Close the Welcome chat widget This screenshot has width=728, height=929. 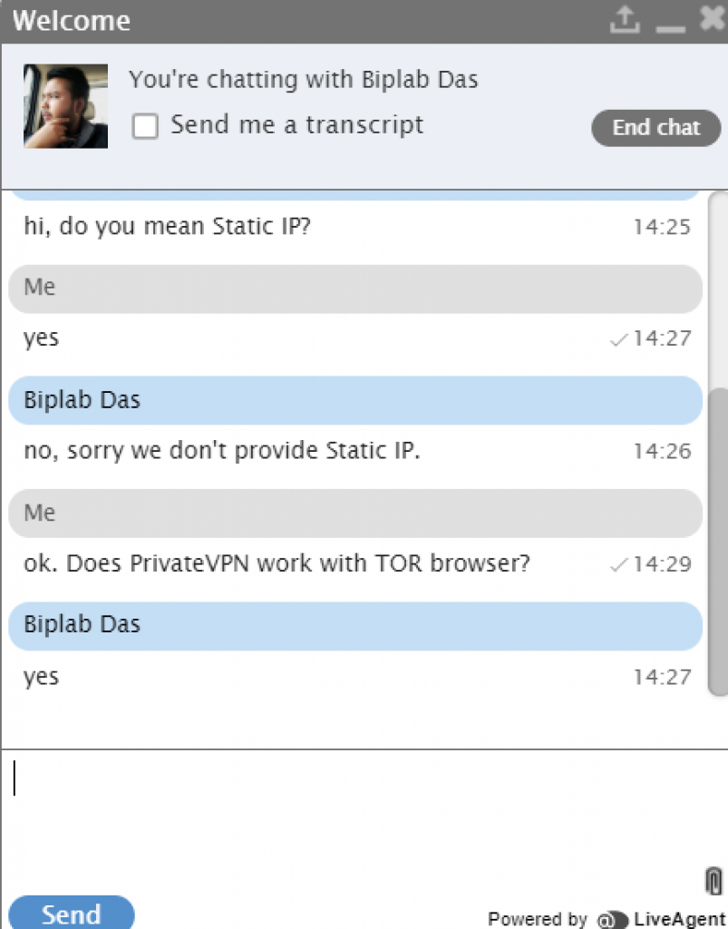712,18
